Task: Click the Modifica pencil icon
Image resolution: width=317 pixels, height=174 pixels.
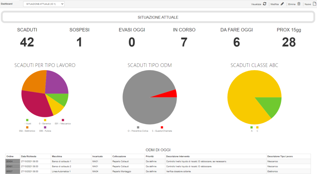Action: coord(282,4)
